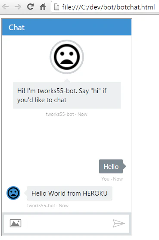
Task: Click the page file icon in address bar
Action: 56,7
